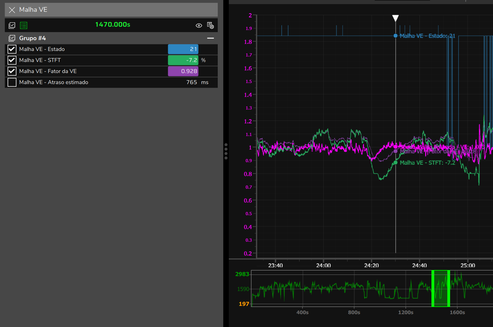
Task: Click the 1470.000s cursor time readout
Action: click(113, 25)
